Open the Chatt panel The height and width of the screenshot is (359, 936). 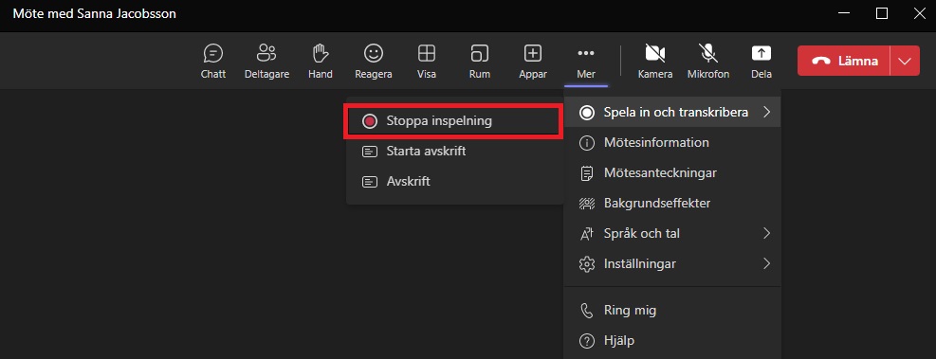213,62
